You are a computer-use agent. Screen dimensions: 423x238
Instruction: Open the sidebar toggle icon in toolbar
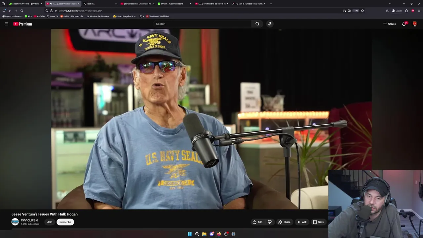pos(4,11)
